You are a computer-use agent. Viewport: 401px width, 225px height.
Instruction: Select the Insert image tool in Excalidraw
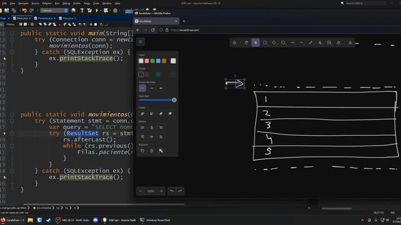[329, 42]
